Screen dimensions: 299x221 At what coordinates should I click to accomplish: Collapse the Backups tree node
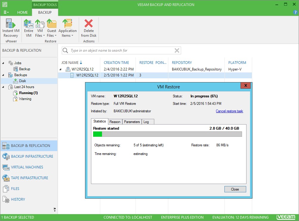(x=3, y=75)
